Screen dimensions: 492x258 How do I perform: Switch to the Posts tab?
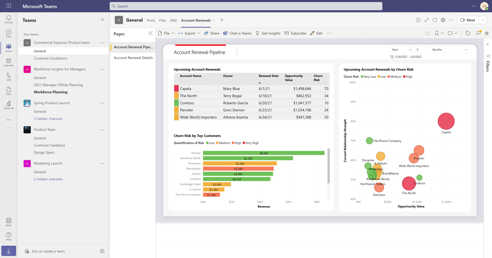point(151,20)
